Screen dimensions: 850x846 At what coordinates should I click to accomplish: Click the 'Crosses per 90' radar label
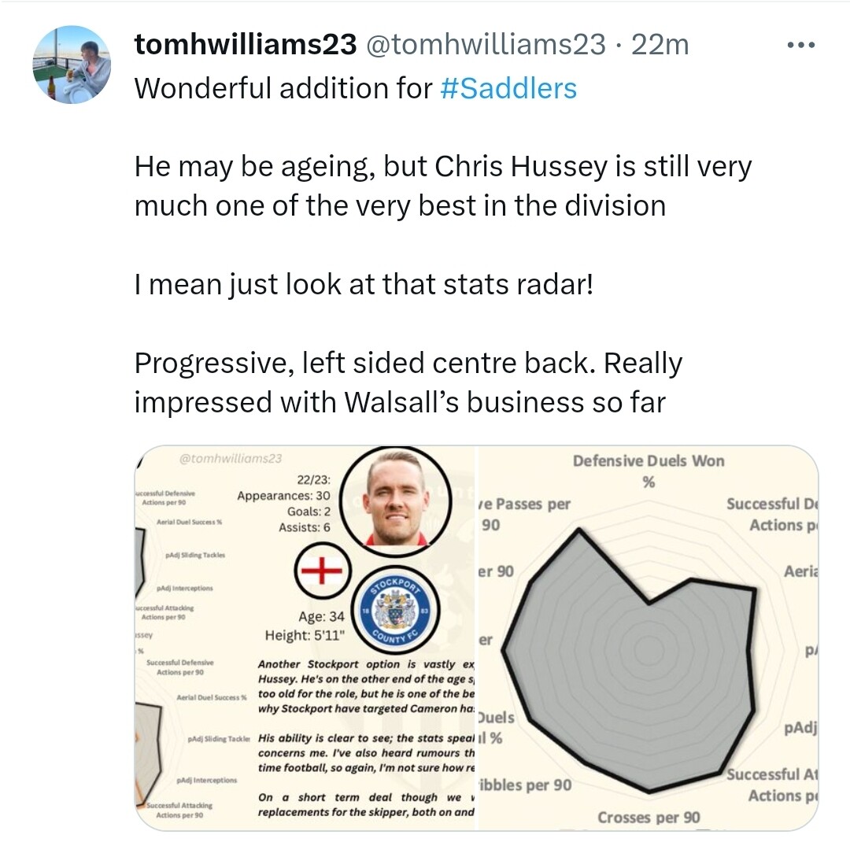pos(649,817)
